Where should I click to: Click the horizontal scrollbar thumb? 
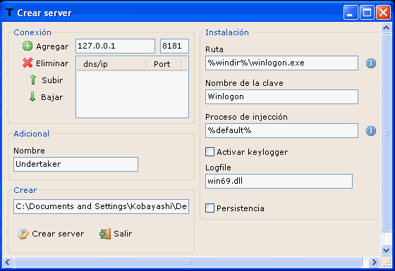tap(188, 262)
